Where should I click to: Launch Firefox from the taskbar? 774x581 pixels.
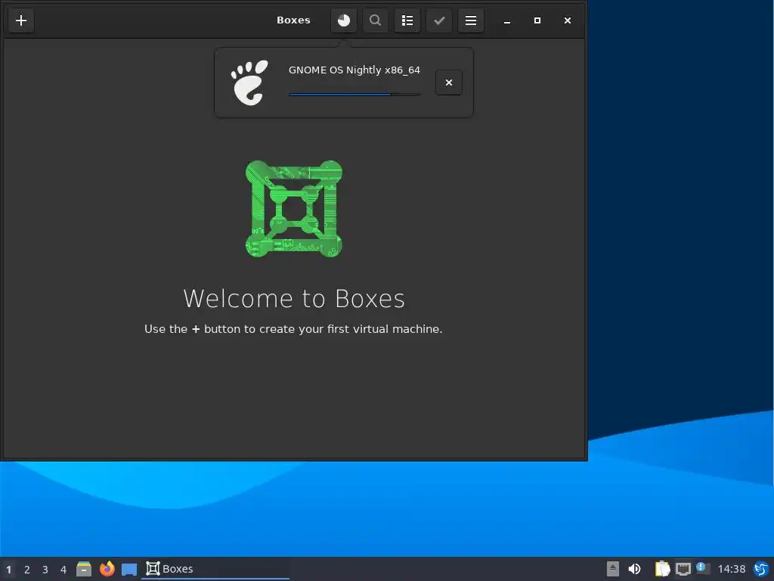point(107,569)
